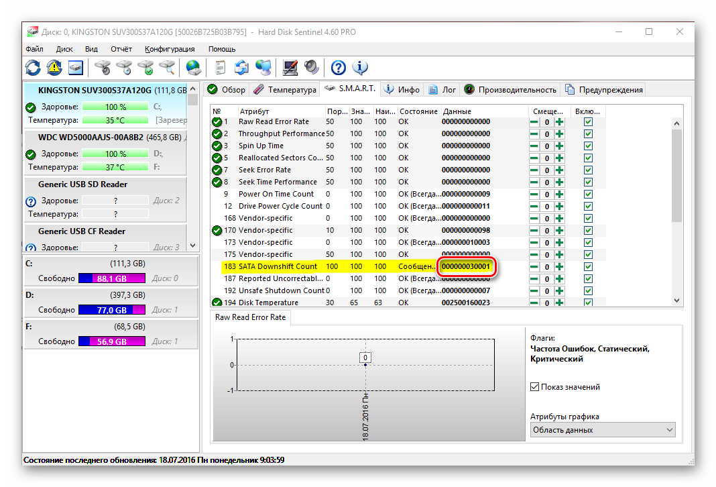
Task: Toggle enable checkbox for Reported Uncorrectable row
Action: pyautogui.click(x=588, y=278)
